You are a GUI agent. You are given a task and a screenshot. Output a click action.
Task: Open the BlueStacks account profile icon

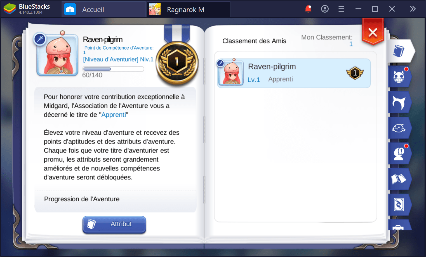point(325,9)
